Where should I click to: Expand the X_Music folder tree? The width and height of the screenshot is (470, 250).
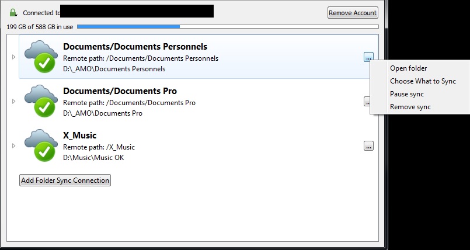[13, 146]
